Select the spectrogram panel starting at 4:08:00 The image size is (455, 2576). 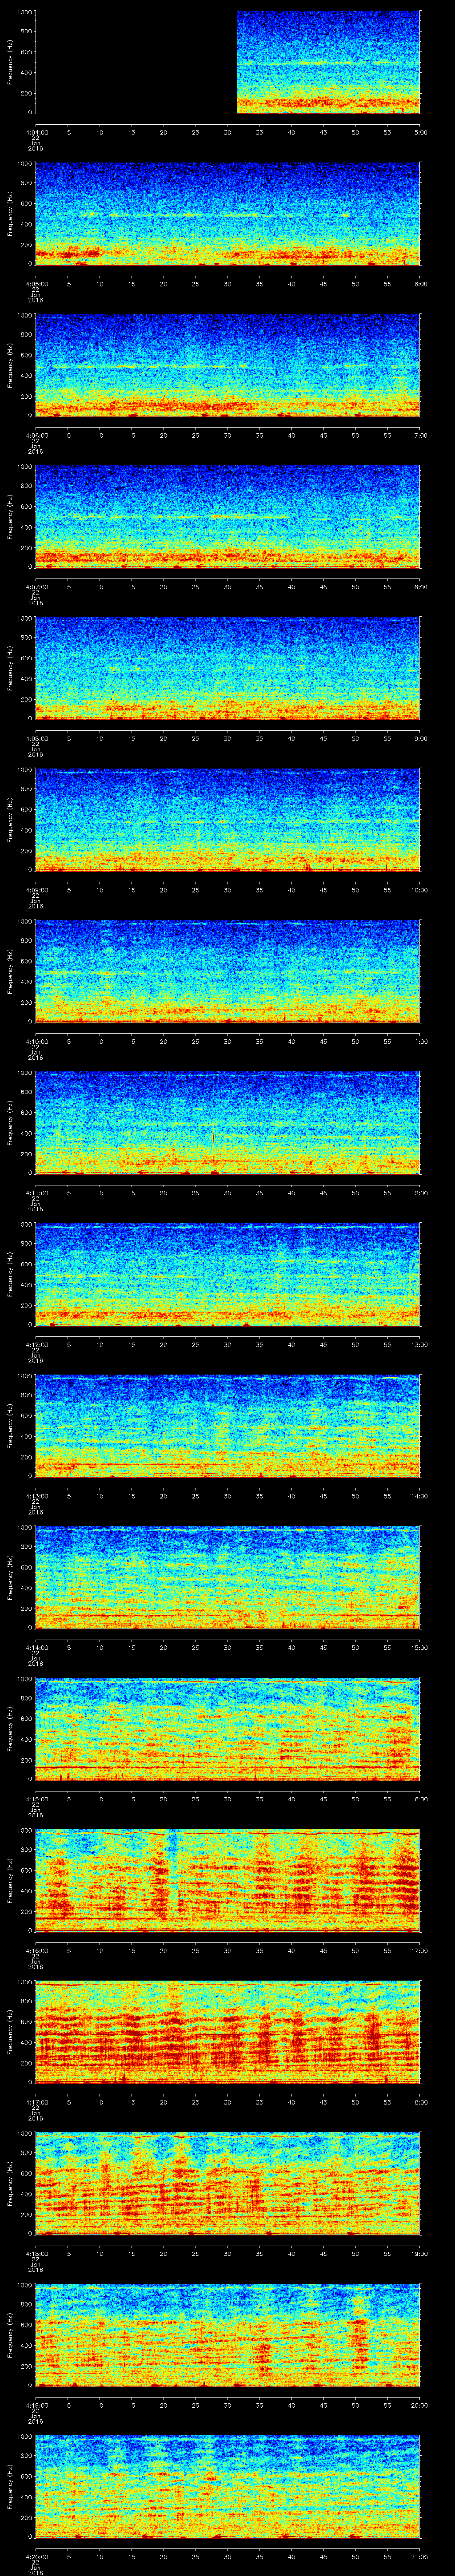[228, 669]
